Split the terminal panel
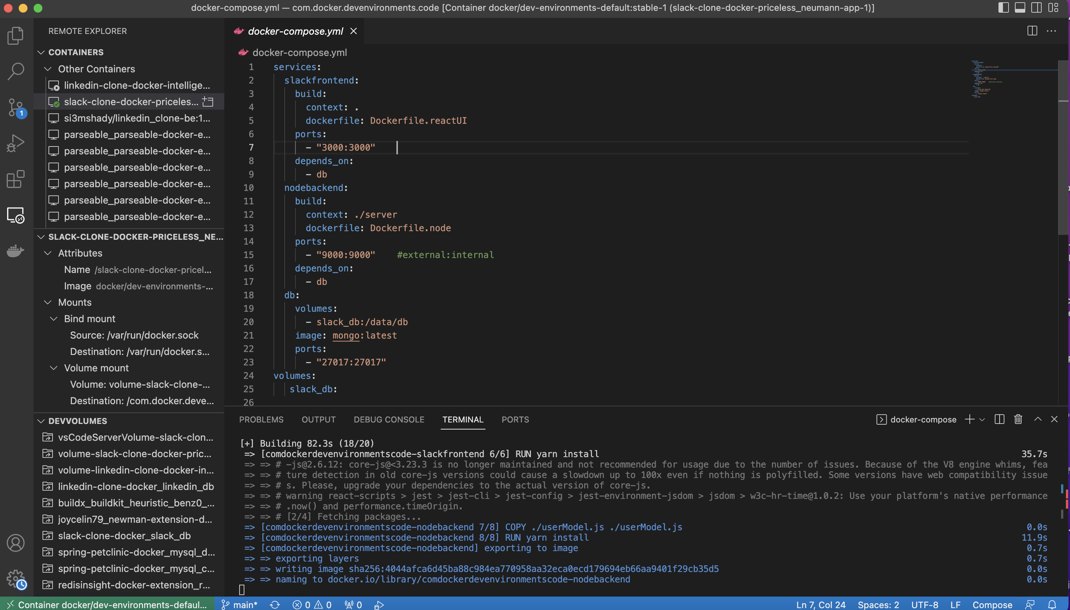Image resolution: width=1070 pixels, height=610 pixels. (999, 419)
